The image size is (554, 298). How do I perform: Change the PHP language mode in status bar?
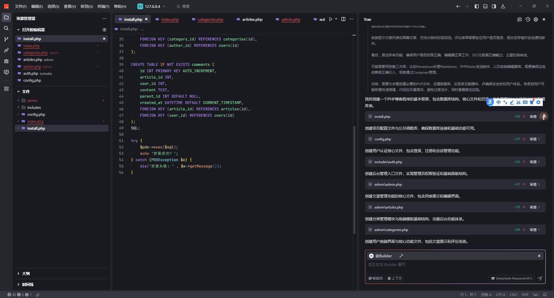pos(525,295)
